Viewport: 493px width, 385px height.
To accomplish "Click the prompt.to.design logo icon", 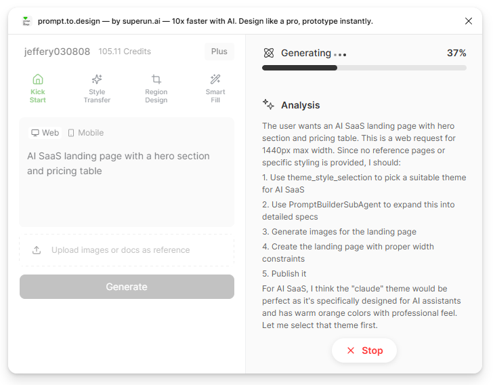I will tap(26, 21).
